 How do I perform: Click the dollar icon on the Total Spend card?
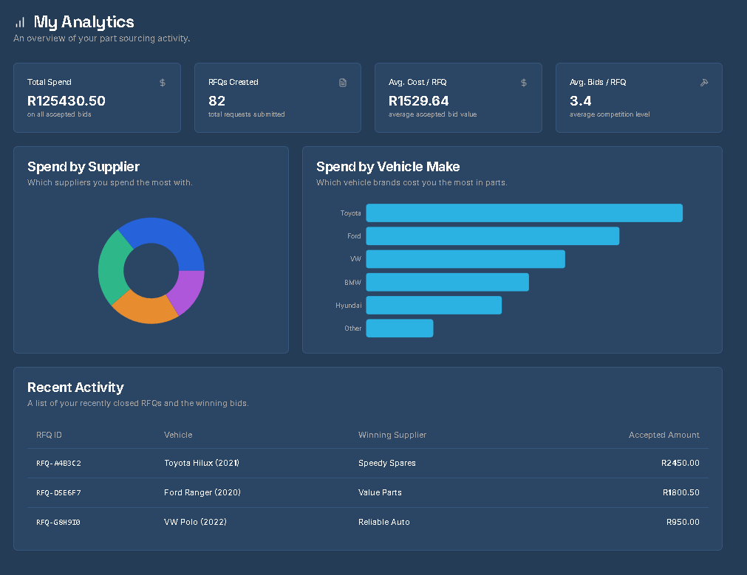pyautogui.click(x=163, y=83)
